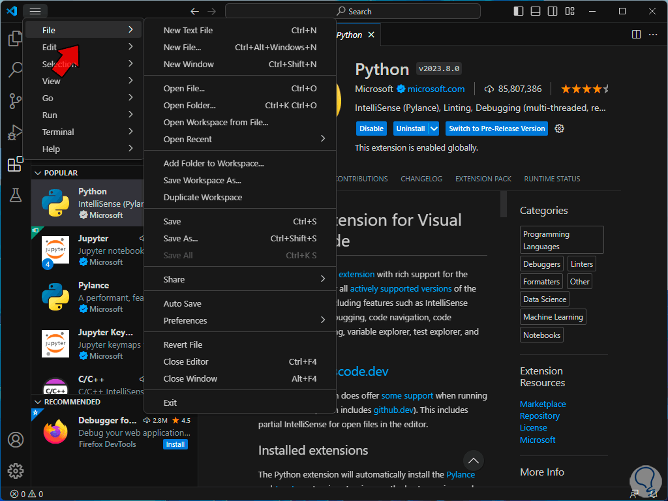Image resolution: width=668 pixels, height=501 pixels.
Task: Open the Source Control view
Action: [x=15, y=101]
